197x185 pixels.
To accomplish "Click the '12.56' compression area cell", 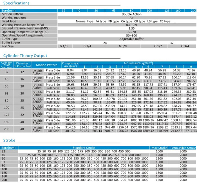I will 70,77.
